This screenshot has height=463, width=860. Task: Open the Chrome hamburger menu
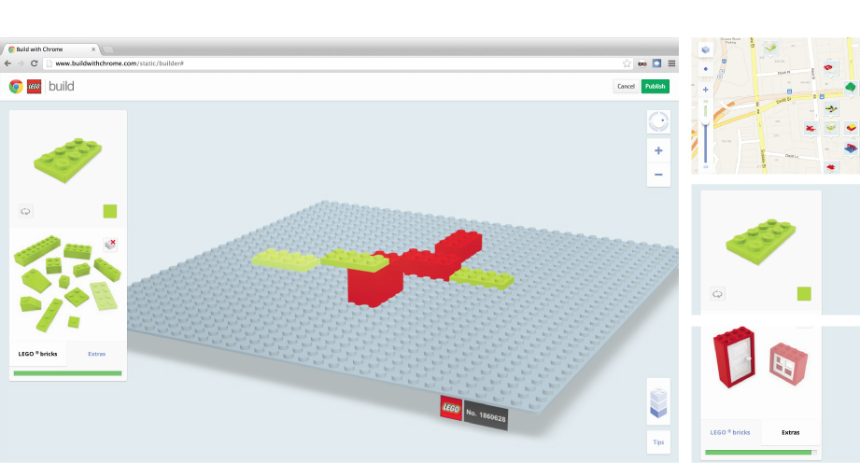pyautogui.click(x=671, y=63)
